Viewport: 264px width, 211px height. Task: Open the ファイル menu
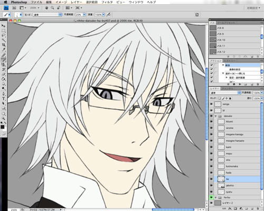pos(36,2)
